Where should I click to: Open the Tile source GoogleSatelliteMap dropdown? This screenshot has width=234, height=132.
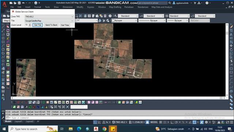(49, 21)
